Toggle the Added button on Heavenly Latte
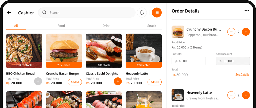This screenshot has width=256, height=108. tap(155, 82)
